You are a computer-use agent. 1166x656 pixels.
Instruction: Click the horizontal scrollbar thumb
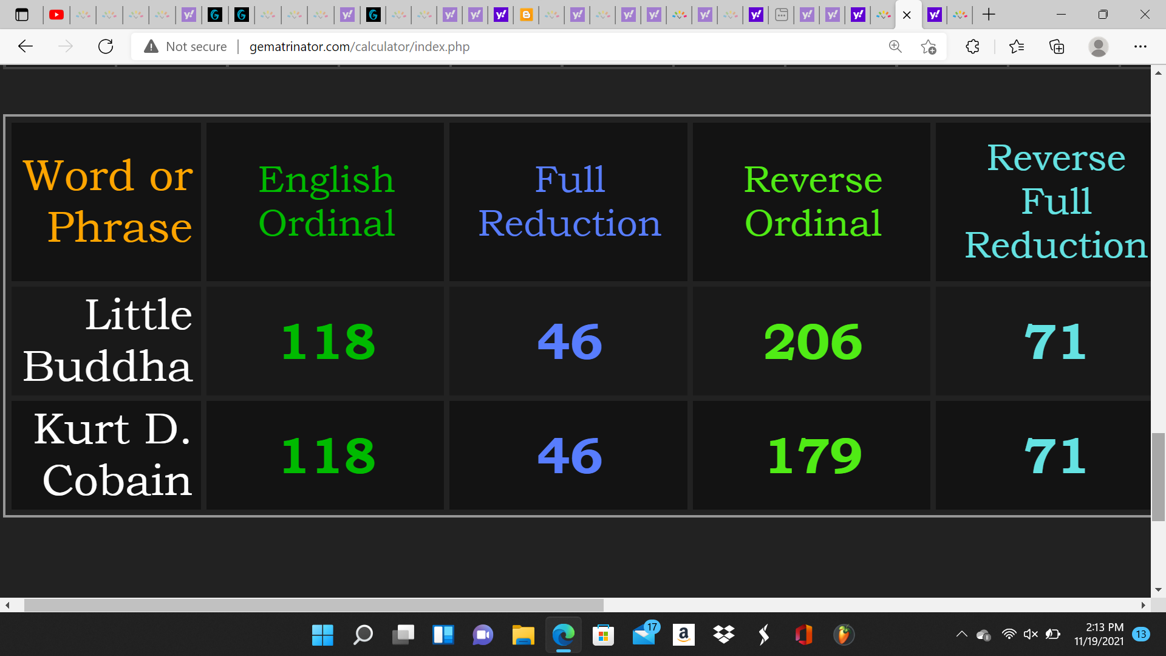[314, 605]
